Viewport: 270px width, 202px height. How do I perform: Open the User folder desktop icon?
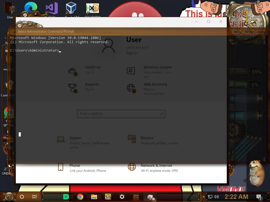[x=10, y=10]
